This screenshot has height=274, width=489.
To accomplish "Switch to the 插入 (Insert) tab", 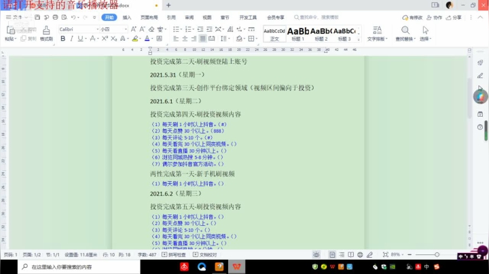I will [x=127, y=18].
